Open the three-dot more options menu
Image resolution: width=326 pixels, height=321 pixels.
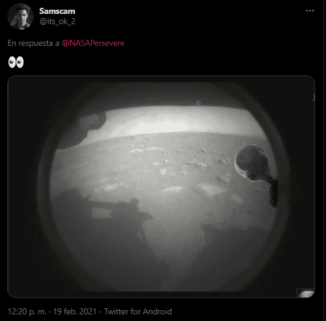310,11
